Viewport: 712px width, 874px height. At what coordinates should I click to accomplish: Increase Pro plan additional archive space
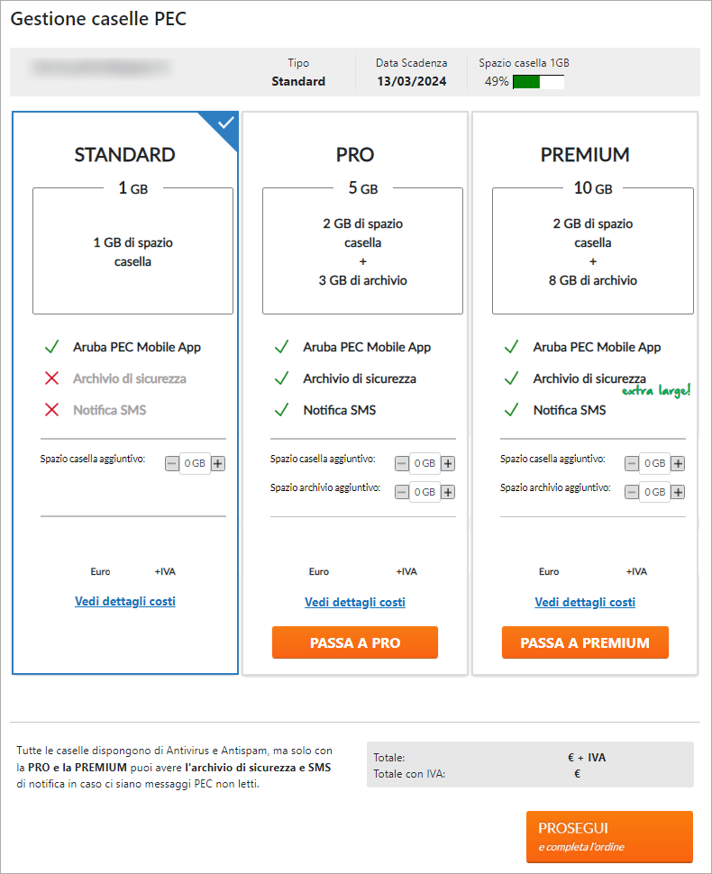(x=448, y=492)
